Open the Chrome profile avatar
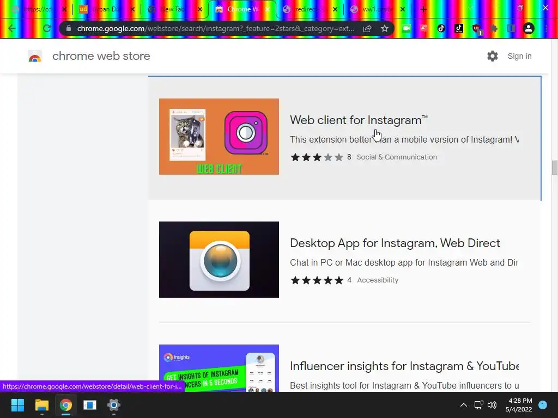The image size is (558, 418). 529,28
